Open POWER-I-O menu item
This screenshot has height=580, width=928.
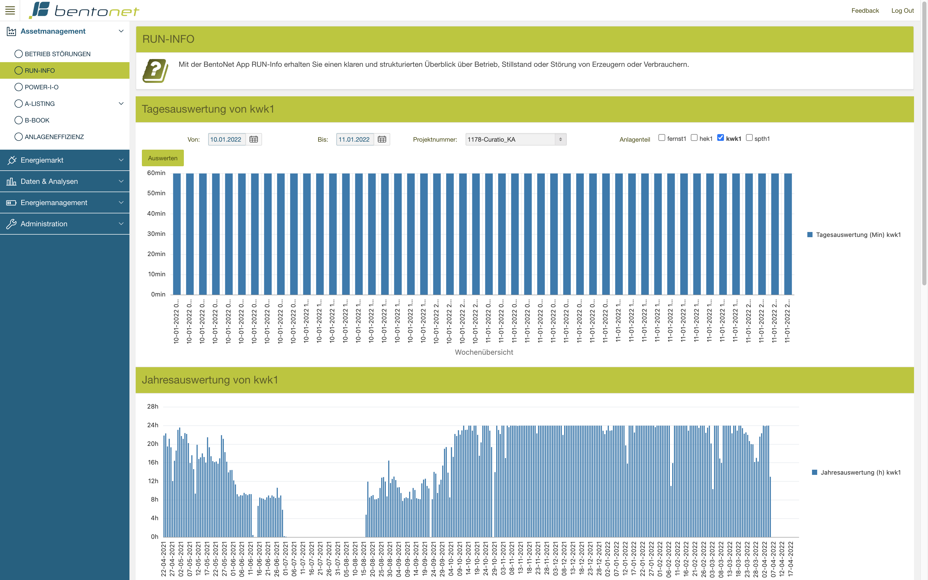click(65, 87)
